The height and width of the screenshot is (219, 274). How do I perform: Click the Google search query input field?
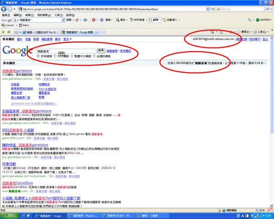point(66,51)
